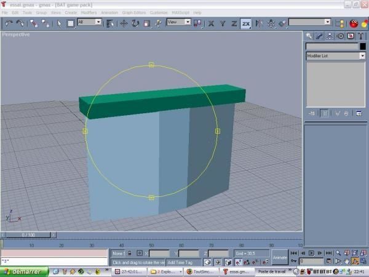Click the Play Animation button
This screenshot has height=277, width=369.
311,253
